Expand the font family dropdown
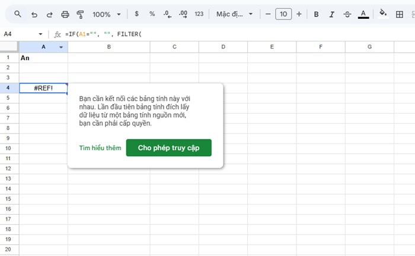415x256 pixels. [234, 14]
